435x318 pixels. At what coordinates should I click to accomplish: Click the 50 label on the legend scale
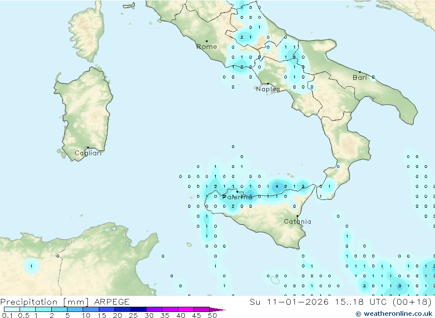tap(212, 315)
